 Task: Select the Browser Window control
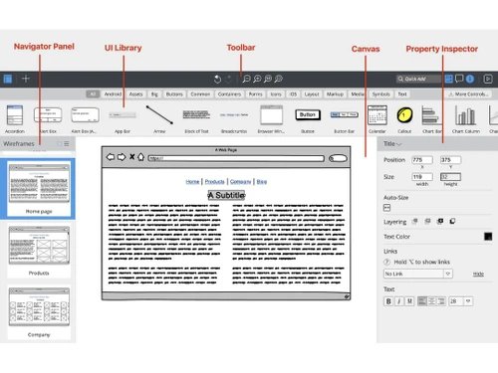271,119
